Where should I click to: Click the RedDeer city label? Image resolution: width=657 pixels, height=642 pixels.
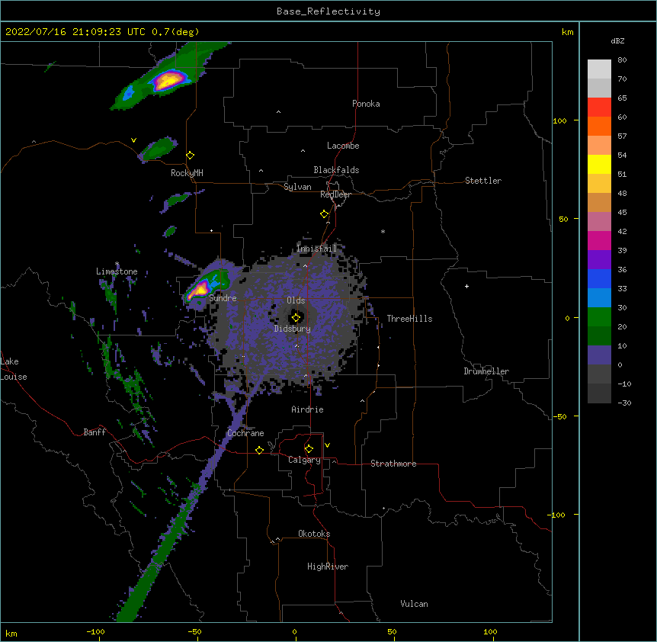click(x=335, y=194)
